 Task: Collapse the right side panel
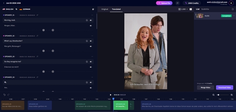point(233,9)
